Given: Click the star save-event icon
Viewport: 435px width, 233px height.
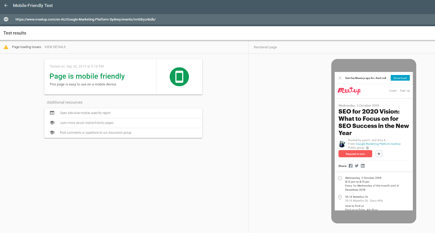Looking at the screenshot, I should tap(379, 154).
